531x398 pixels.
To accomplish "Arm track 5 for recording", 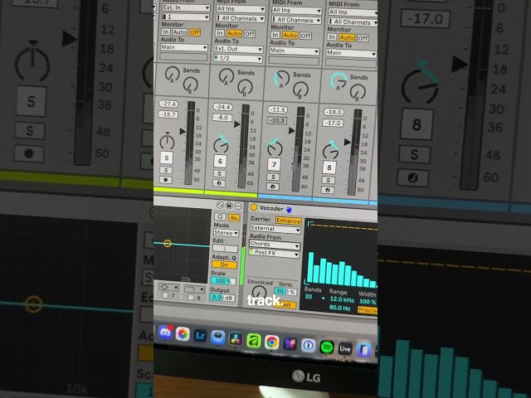I will 166,180.
